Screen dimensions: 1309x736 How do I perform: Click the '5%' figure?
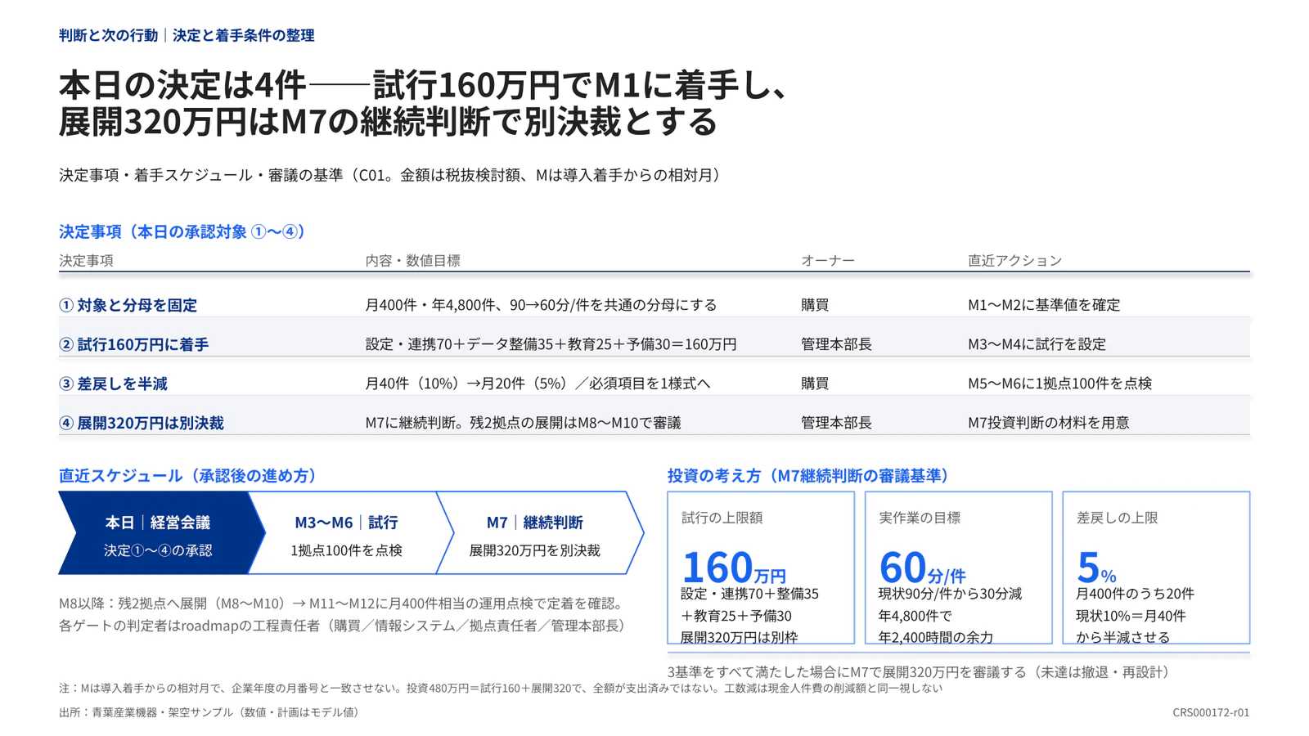click(x=1096, y=566)
